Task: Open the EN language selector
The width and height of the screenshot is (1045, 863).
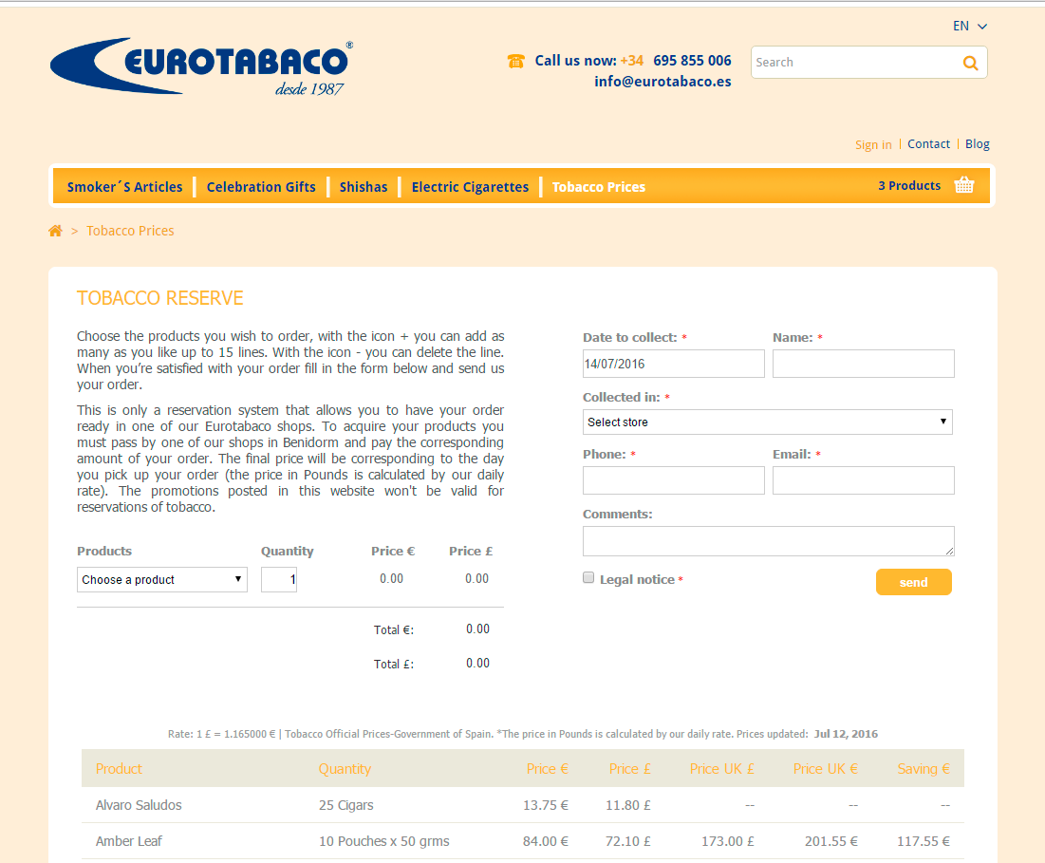Action: coord(970,26)
